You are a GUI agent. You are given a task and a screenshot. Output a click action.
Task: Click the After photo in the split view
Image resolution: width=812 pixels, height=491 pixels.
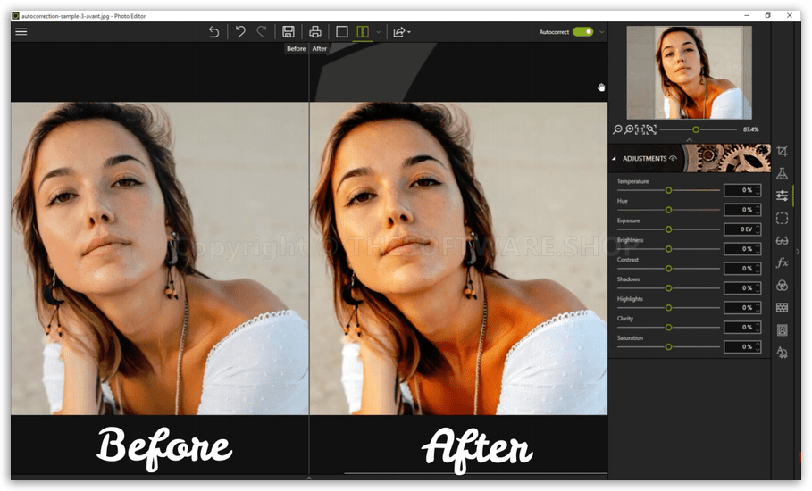(458, 258)
